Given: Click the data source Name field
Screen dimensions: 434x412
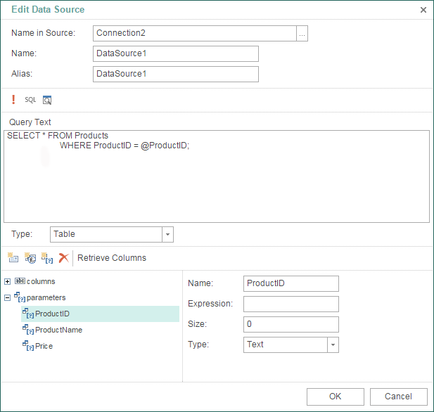Looking at the screenshot, I should coord(176,53).
